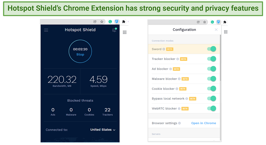Image resolution: width=266 pixels, height=145 pixels.
Task: Open configuration sliders icon in Hotspot Shield
Action: coord(114,30)
